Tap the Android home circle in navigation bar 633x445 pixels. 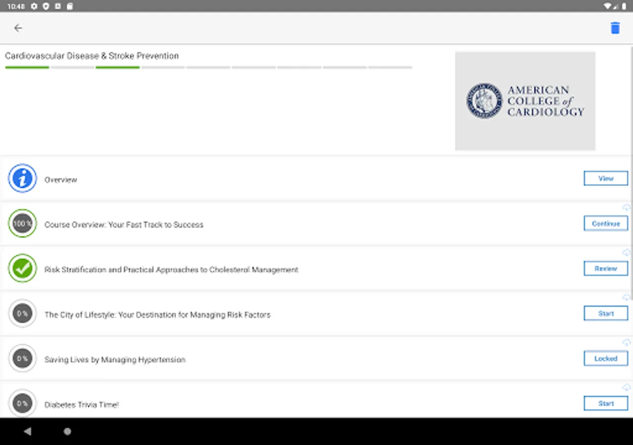point(67,431)
